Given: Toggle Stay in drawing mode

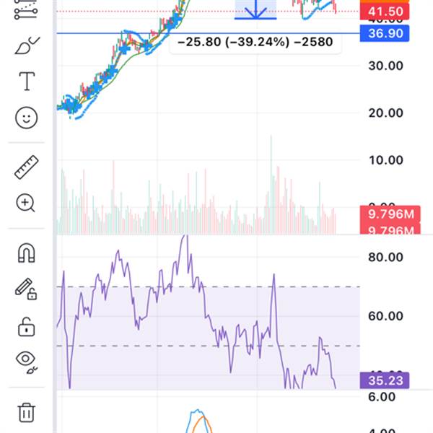Looking at the screenshot, I should pyautogui.click(x=26, y=289).
